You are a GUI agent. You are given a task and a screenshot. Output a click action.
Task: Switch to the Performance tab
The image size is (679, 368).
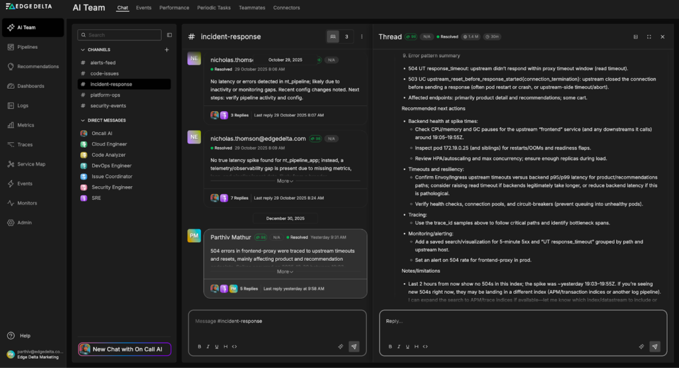174,8
